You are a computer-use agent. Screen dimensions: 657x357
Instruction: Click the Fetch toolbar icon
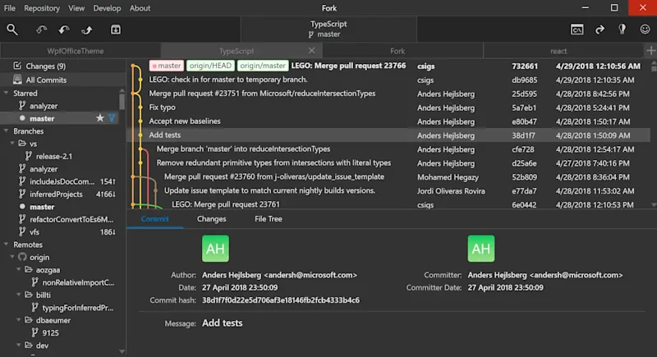pyautogui.click(x=41, y=30)
